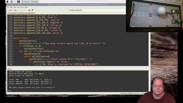Click the 'curtainsForYou()' code line

pos(34,49)
